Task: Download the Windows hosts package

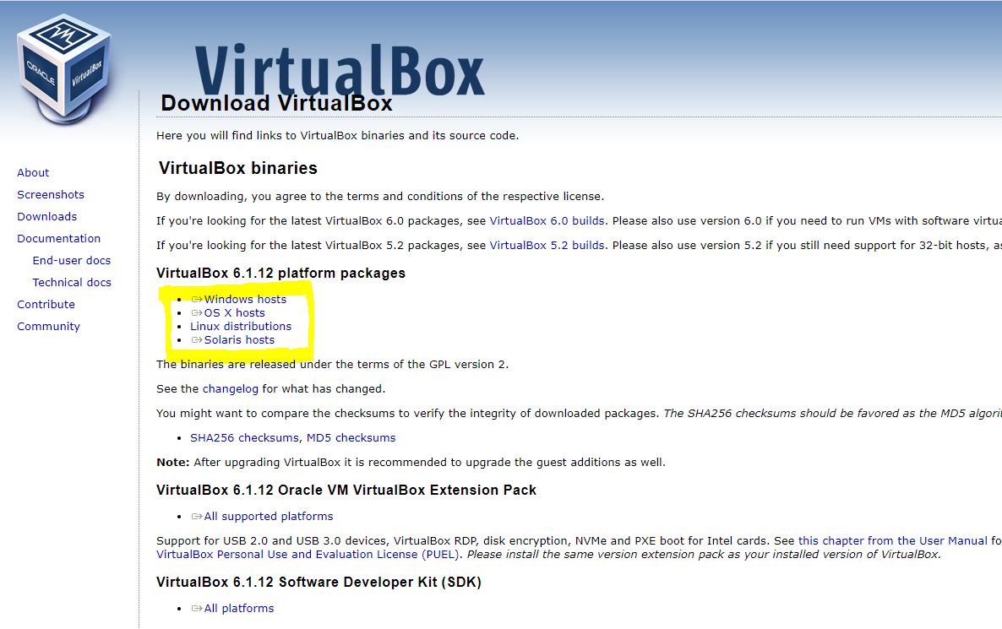Action: pyautogui.click(x=245, y=300)
